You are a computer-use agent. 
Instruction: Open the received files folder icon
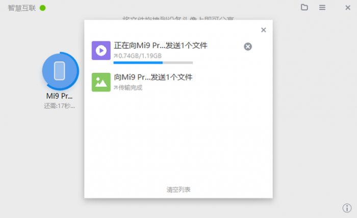tap(304, 8)
